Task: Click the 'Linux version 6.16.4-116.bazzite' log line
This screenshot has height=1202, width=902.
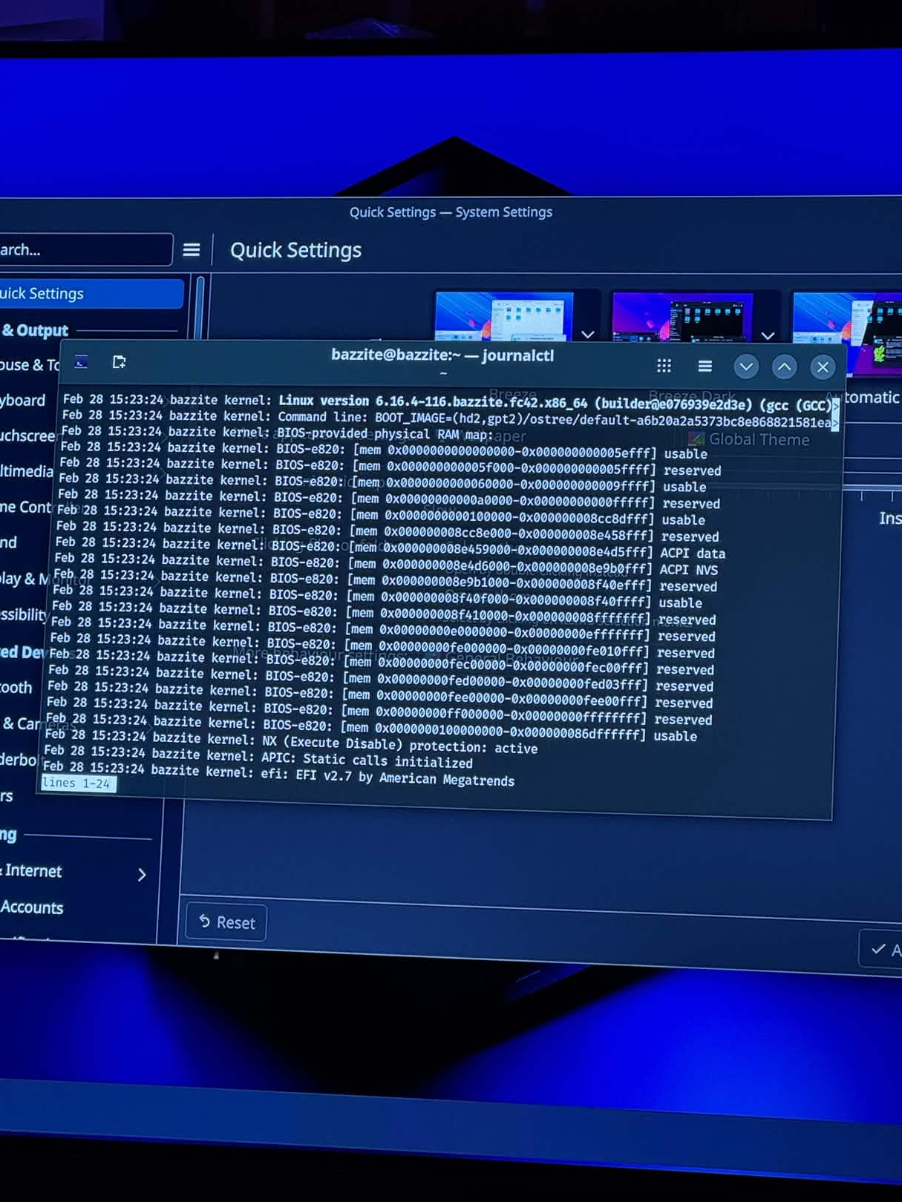Action: (x=448, y=402)
